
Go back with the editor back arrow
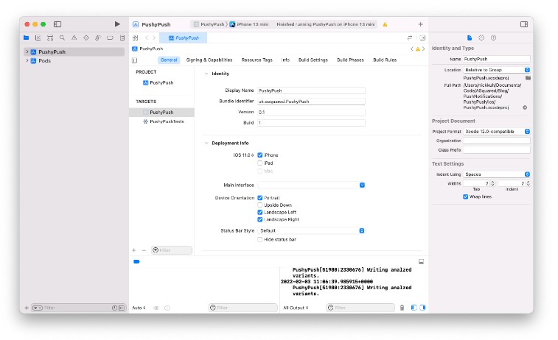(x=147, y=38)
